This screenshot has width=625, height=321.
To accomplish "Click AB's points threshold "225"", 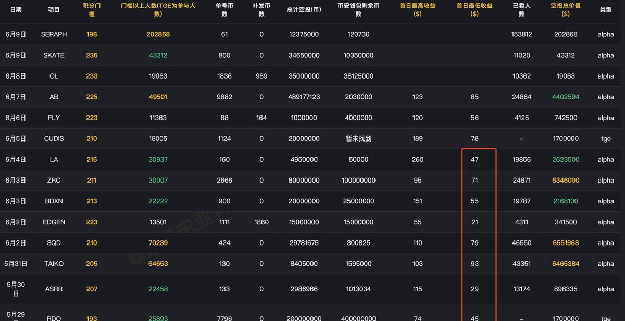I will 92,97.
